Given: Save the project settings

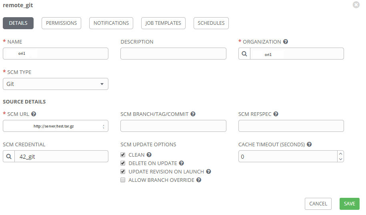Looking at the screenshot, I should 350,204.
